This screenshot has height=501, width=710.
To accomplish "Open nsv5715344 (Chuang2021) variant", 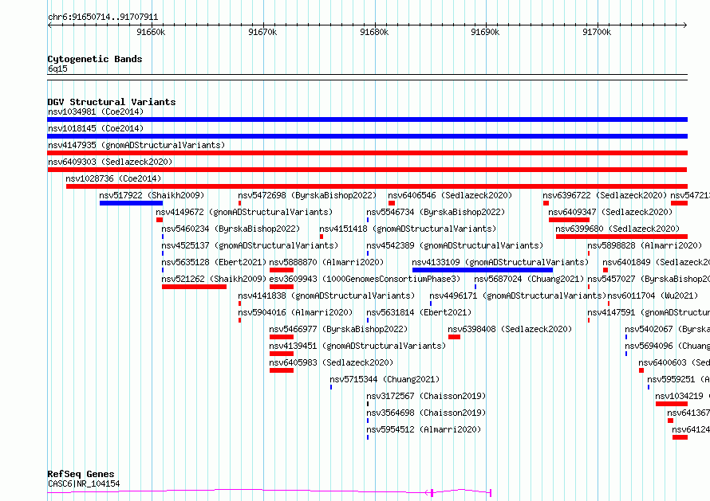I will tap(385, 379).
